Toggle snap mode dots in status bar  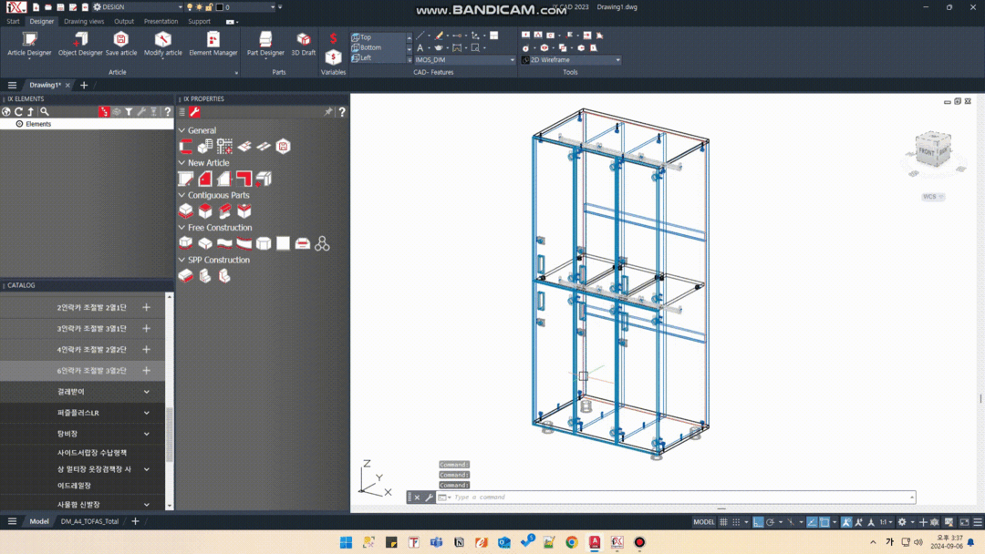pyautogui.click(x=736, y=522)
